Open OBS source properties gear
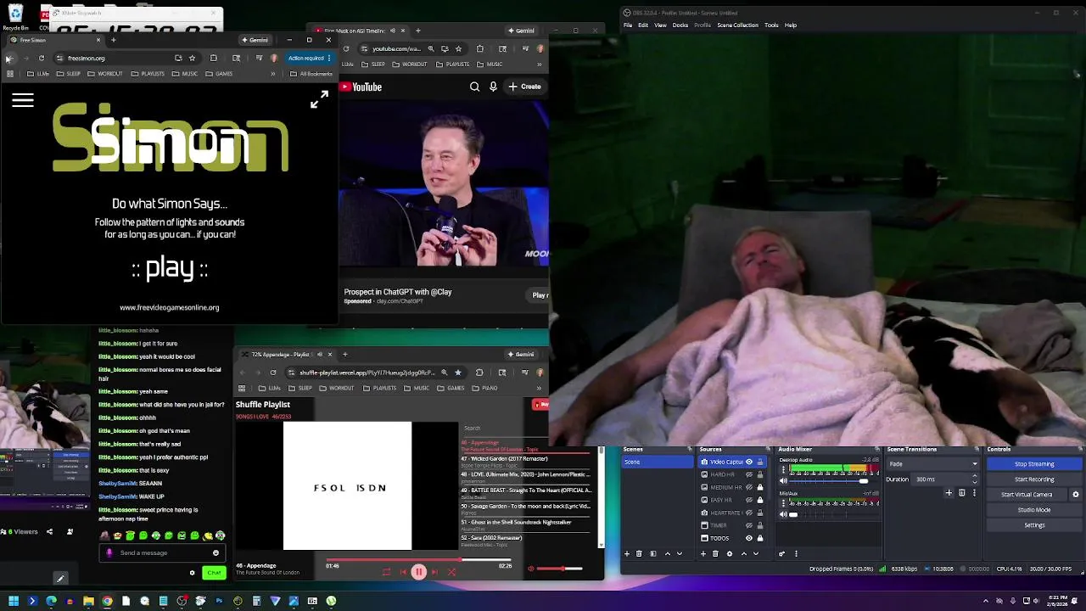 click(x=730, y=553)
